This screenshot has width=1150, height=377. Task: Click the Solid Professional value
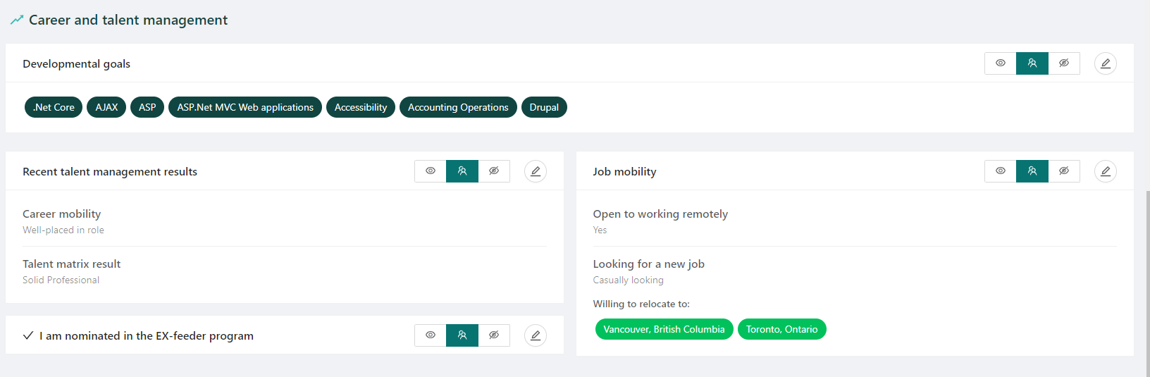61,280
